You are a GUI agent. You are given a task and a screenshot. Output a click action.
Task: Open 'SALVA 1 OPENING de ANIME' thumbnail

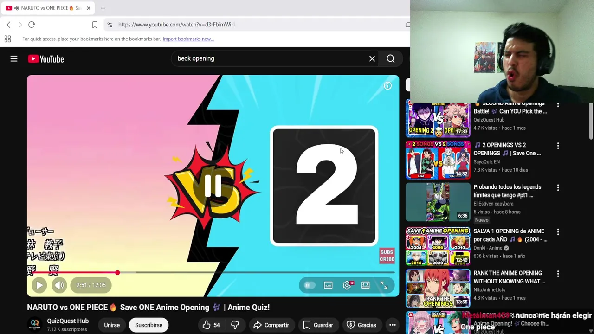click(438, 246)
